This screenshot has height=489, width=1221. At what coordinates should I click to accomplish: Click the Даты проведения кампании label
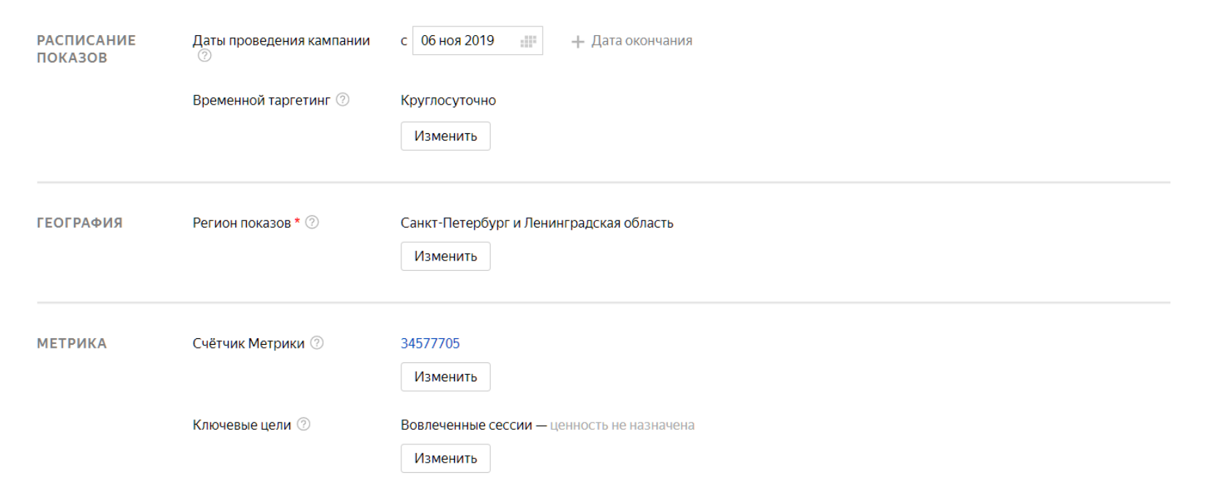point(281,41)
